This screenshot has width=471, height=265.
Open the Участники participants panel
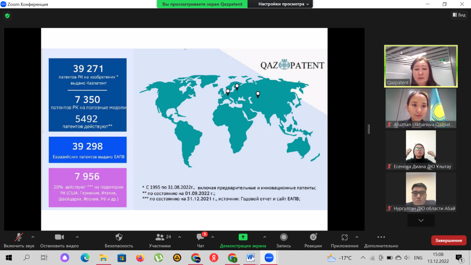click(160, 237)
